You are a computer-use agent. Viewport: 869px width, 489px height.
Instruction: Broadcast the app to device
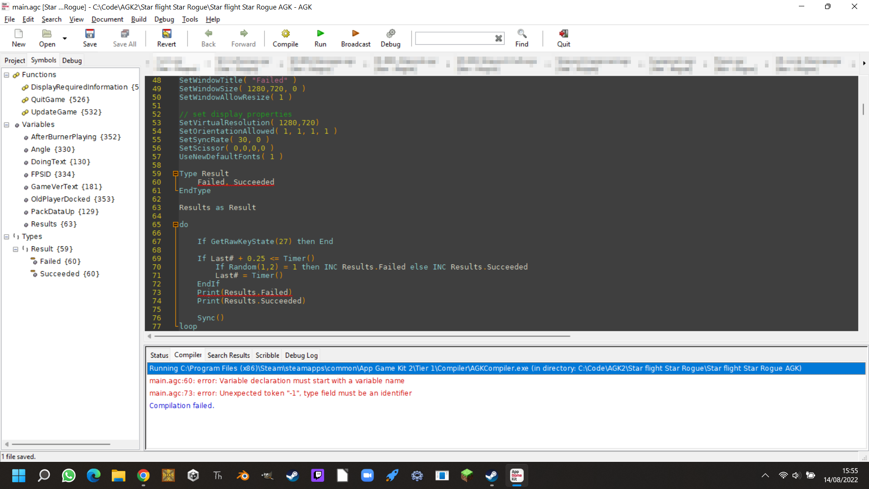(x=356, y=38)
